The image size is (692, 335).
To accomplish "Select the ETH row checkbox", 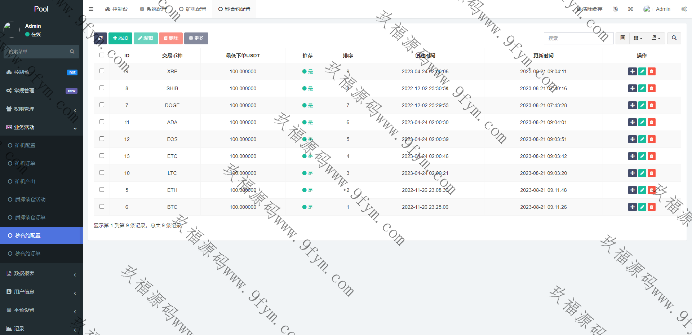I will 102,190.
